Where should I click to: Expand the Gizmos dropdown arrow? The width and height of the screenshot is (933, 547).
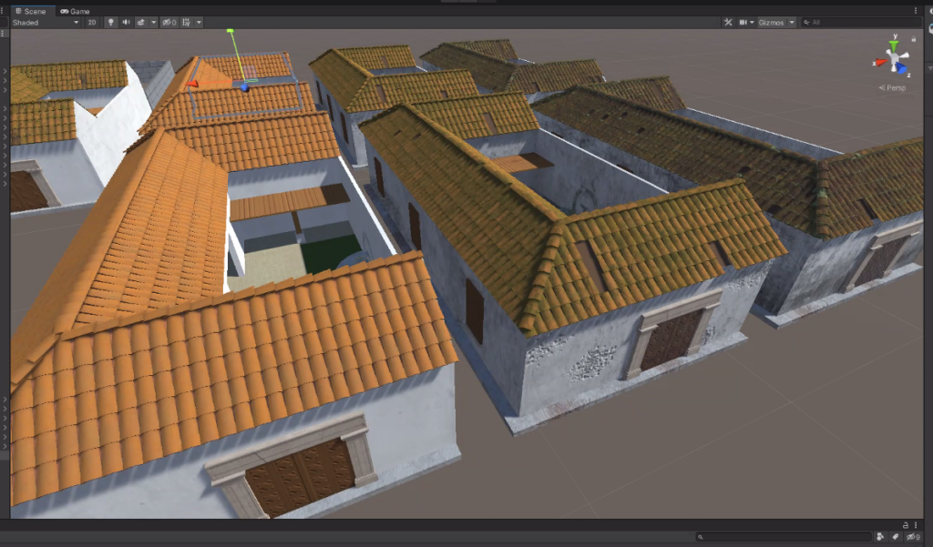[792, 22]
